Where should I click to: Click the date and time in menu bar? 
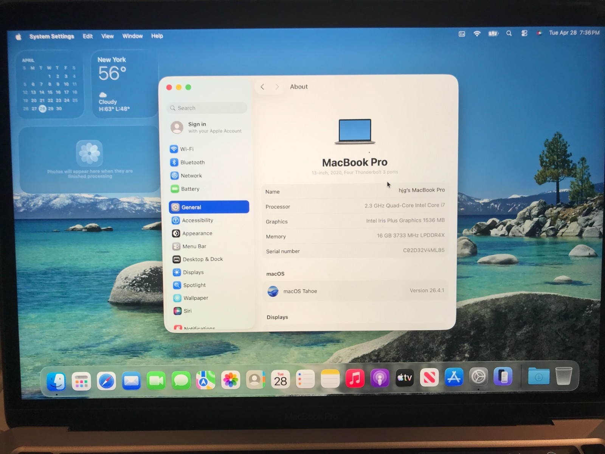click(574, 33)
